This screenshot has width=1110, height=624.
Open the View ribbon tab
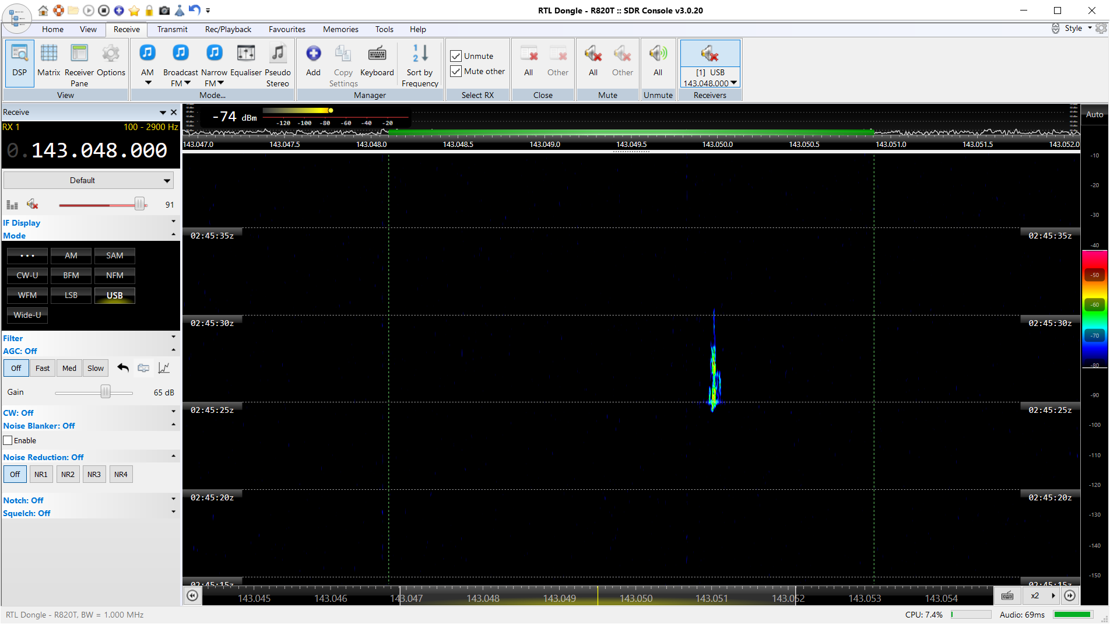(x=88, y=29)
